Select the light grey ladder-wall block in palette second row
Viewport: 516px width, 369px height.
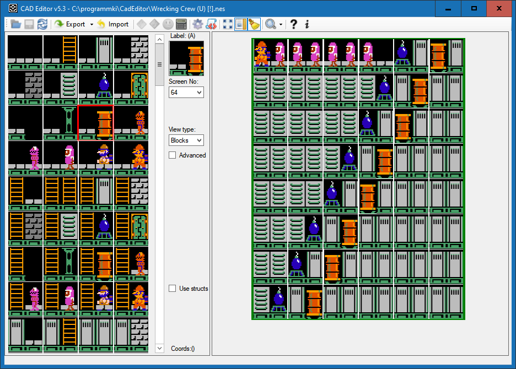(61, 88)
